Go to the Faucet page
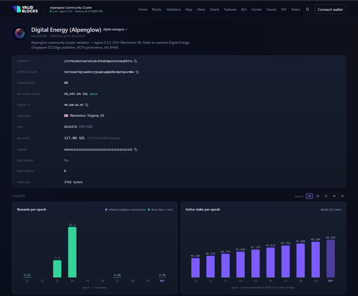358x296 pixels. click(x=271, y=10)
